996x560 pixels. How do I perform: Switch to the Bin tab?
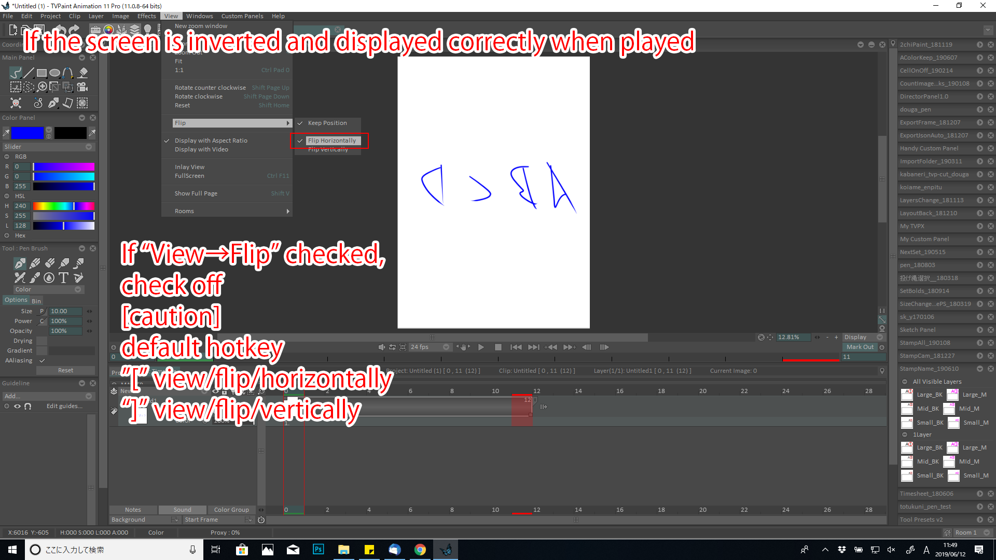coord(36,301)
